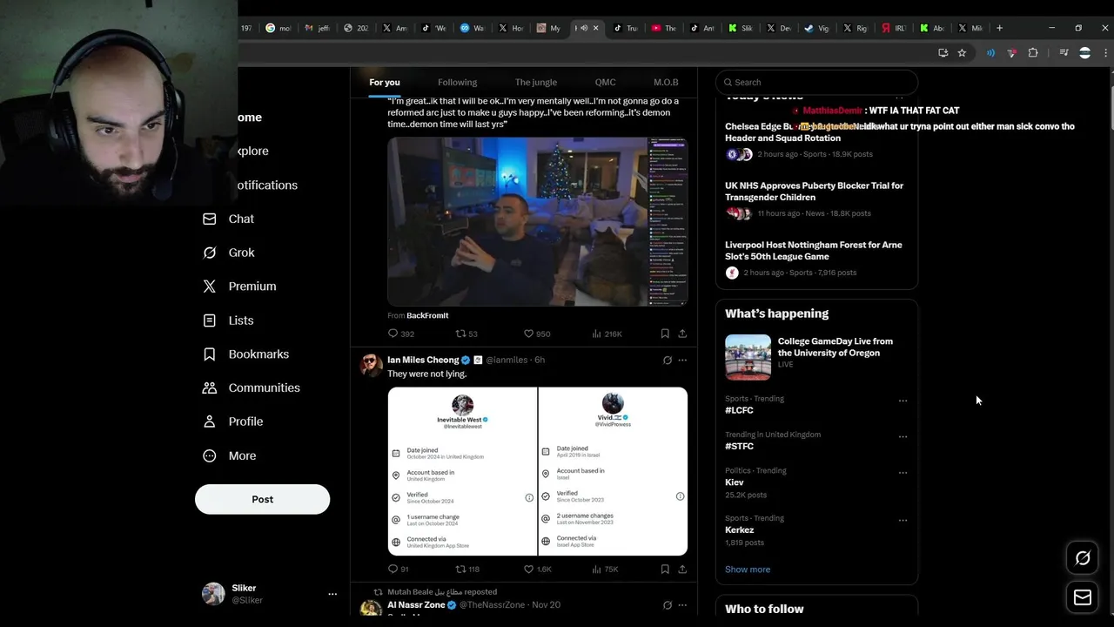Open Ian Miles Cheong's avatar
The height and width of the screenshot is (627, 1114).
tap(371, 365)
